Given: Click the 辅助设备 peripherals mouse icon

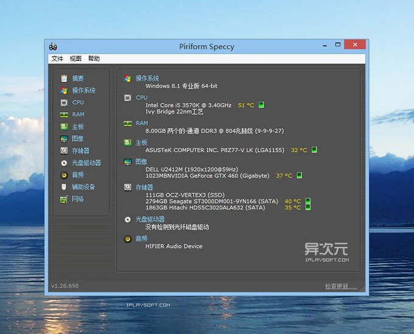Looking at the screenshot, I should coord(64,187).
